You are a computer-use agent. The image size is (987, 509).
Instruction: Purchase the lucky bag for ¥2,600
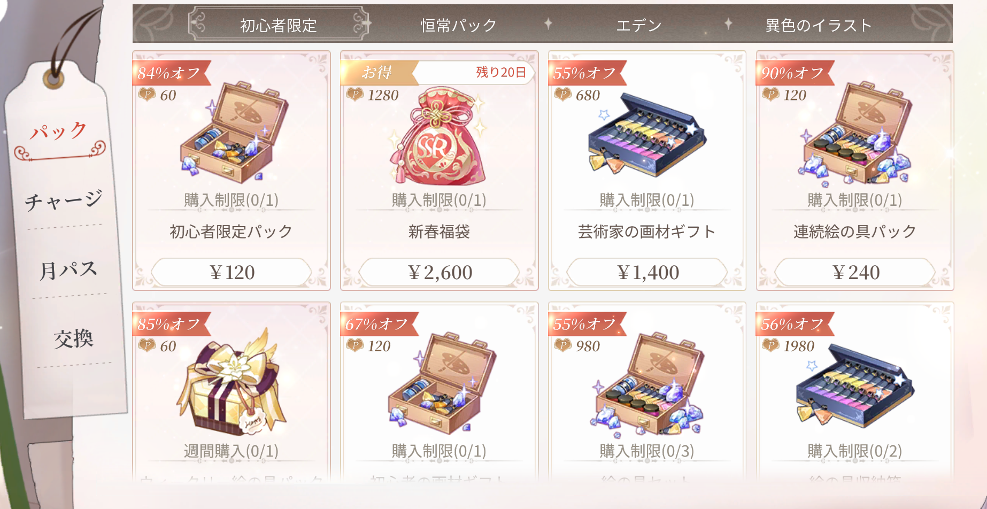pyautogui.click(x=439, y=273)
